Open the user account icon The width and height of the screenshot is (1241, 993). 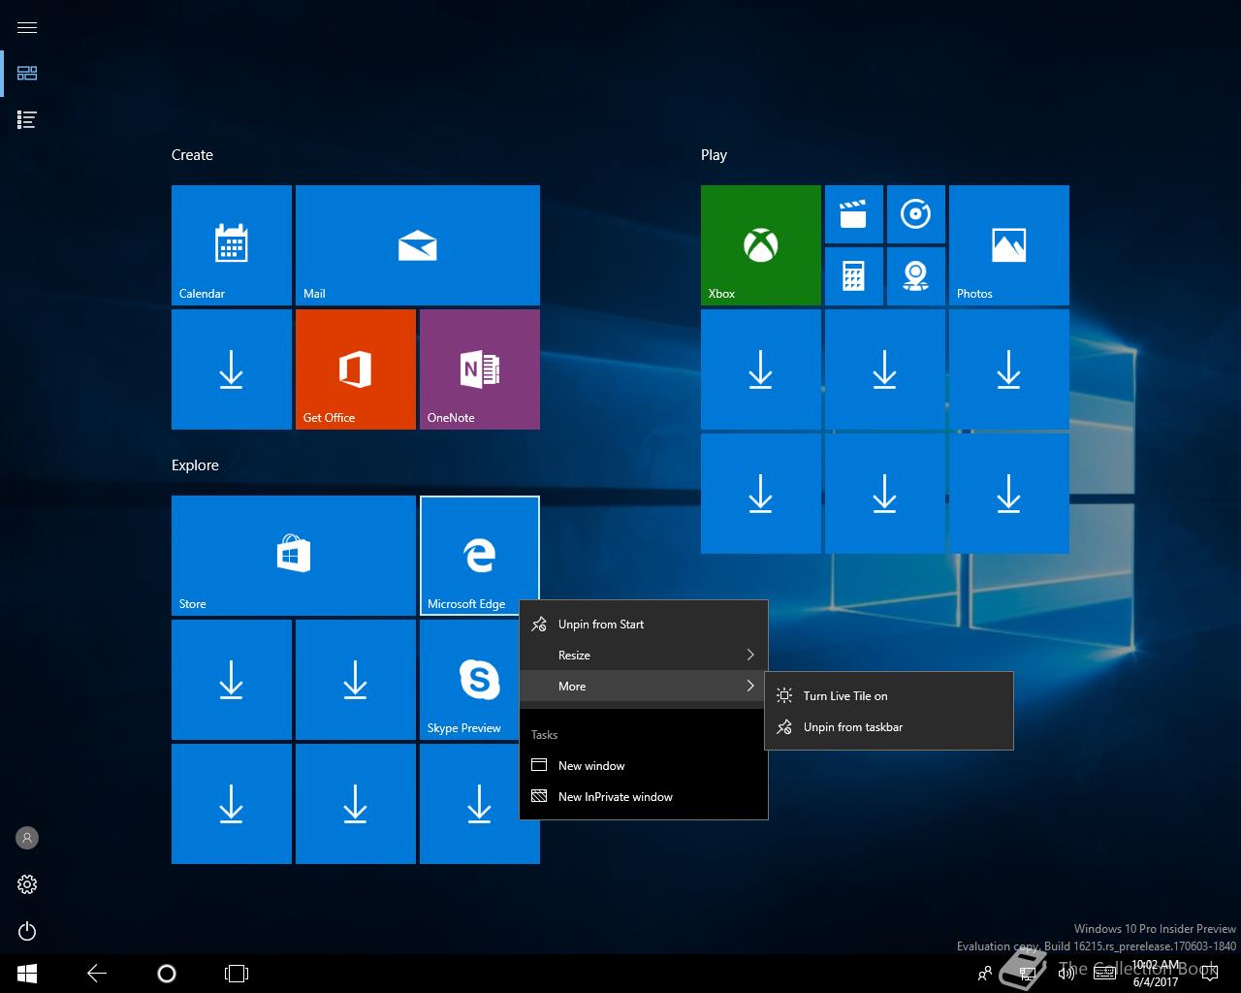point(27,838)
